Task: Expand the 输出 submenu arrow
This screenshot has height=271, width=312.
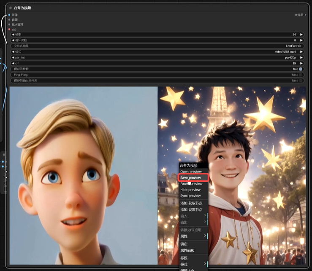Action: point(205,222)
